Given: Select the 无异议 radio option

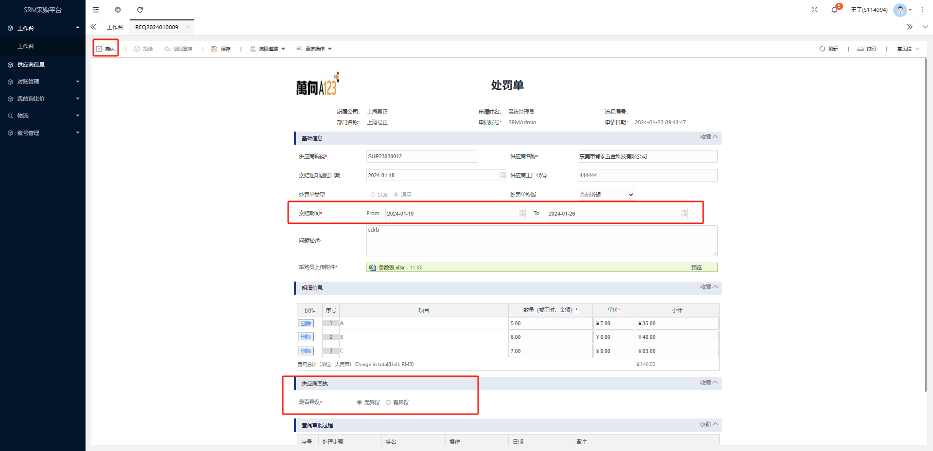Looking at the screenshot, I should coord(360,402).
